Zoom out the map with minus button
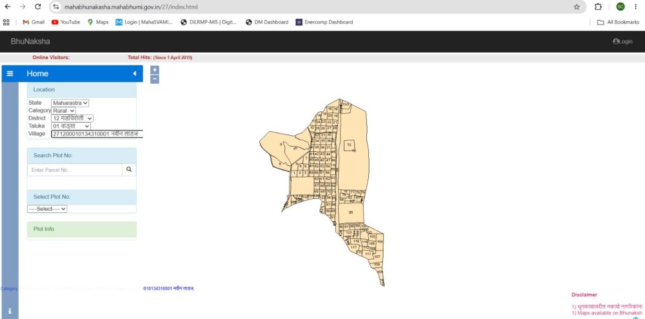Screen dimensions: 645x319 click(155, 79)
